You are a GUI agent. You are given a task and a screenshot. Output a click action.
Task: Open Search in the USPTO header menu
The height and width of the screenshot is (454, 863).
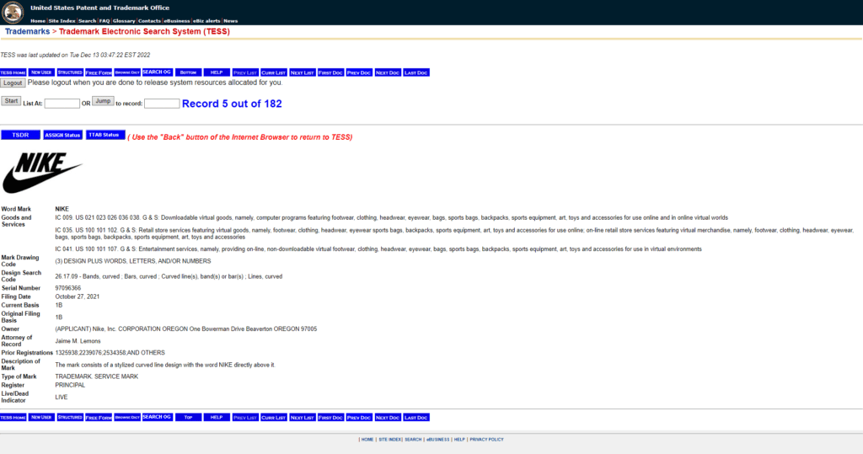tap(87, 21)
